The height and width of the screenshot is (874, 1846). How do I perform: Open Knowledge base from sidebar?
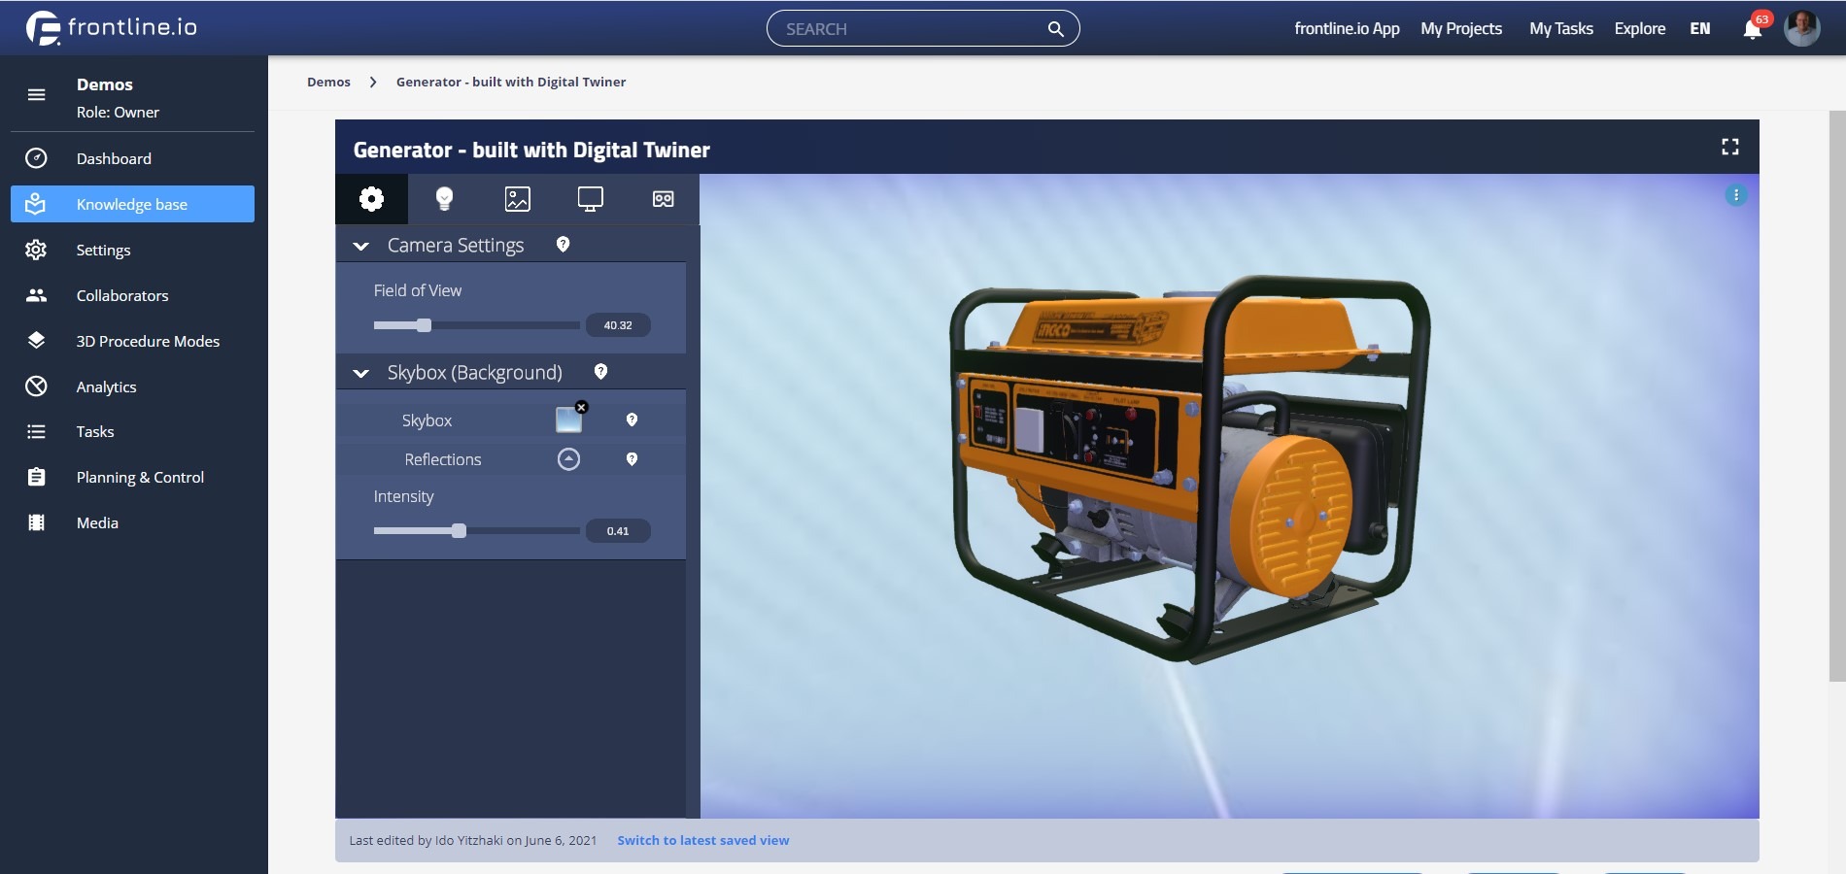tap(132, 204)
